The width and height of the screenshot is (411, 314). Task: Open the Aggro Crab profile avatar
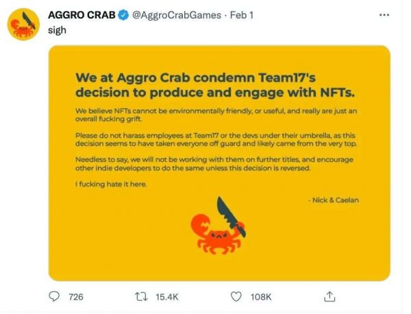tap(23, 24)
